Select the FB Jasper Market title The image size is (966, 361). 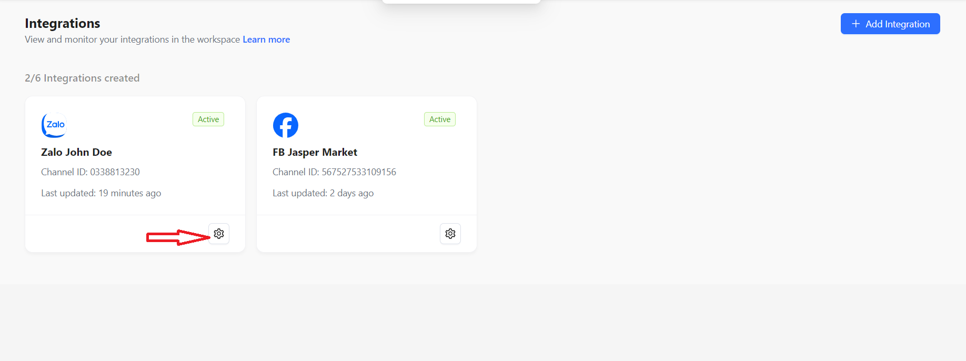315,152
